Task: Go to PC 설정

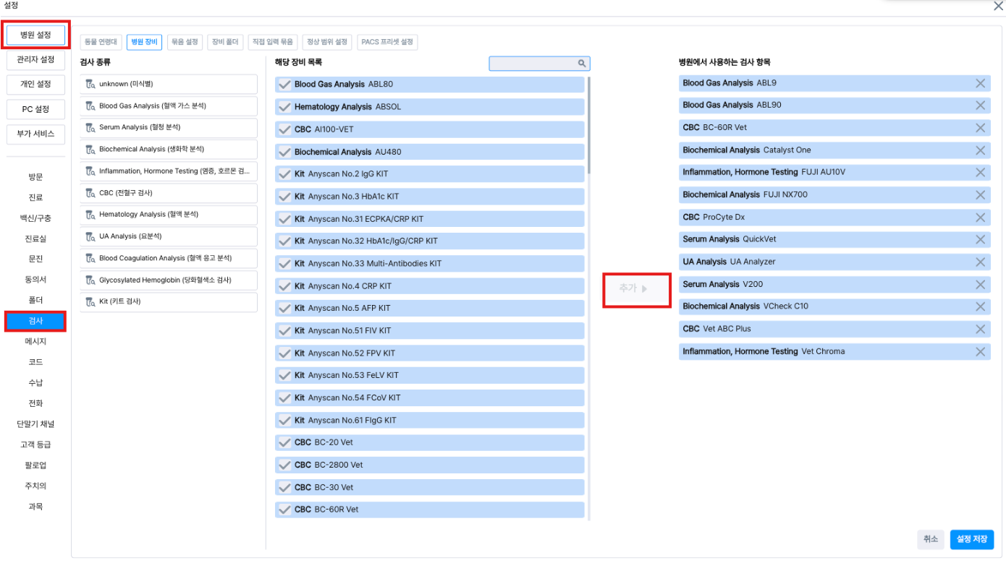Action: tap(35, 109)
